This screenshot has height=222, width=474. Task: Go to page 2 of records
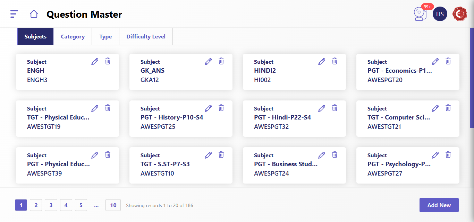coord(36,205)
